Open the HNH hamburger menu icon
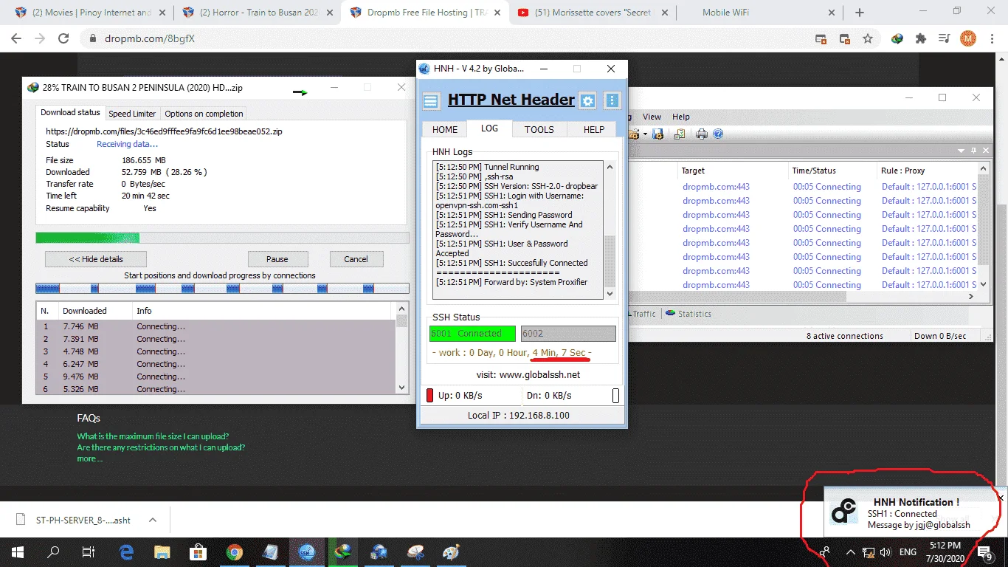The image size is (1008, 567). pyautogui.click(x=431, y=100)
